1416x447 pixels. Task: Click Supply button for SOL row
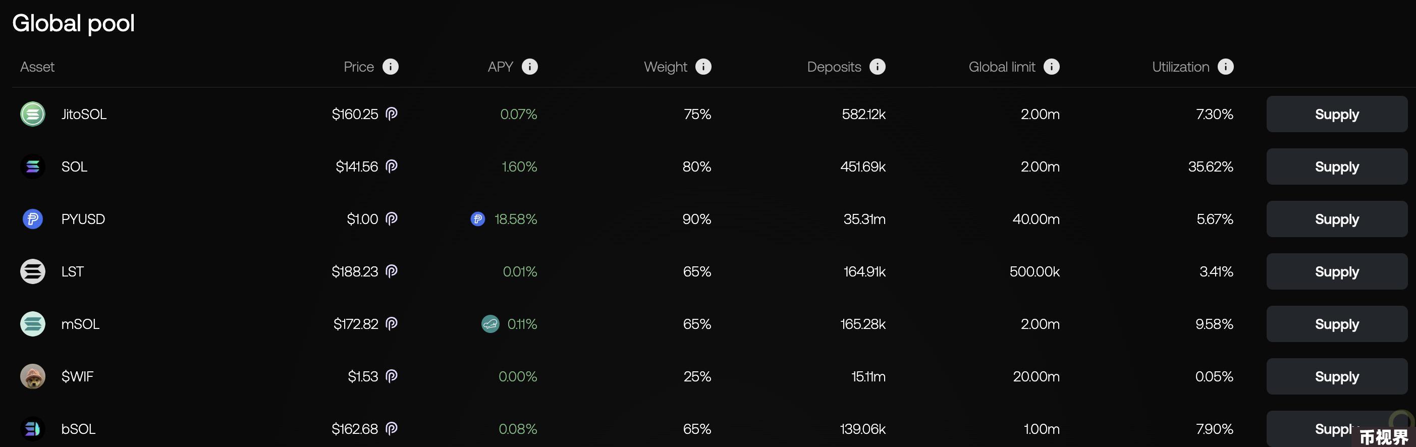pos(1337,166)
